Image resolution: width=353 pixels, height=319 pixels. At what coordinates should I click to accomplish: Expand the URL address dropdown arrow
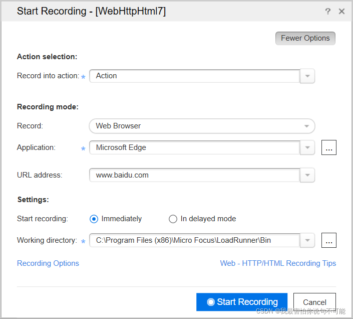(x=307, y=175)
